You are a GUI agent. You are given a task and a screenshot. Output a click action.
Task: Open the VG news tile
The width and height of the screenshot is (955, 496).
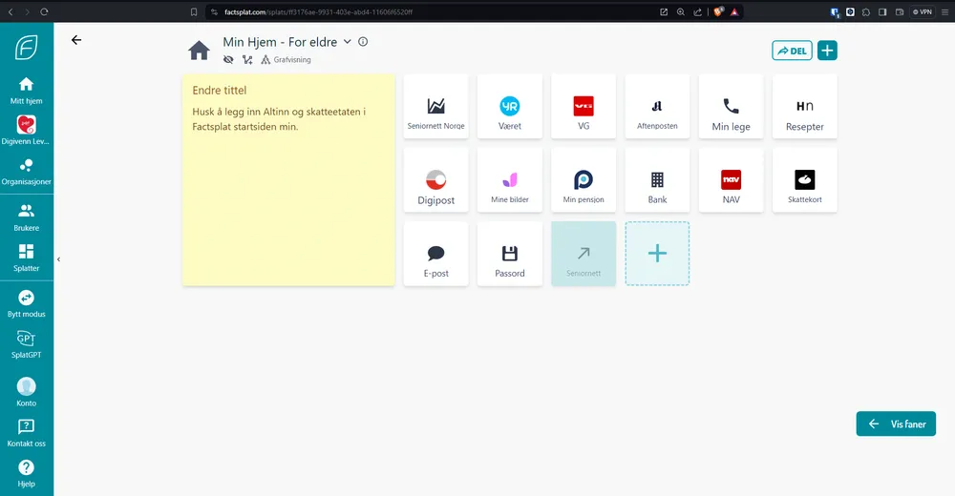pos(584,107)
